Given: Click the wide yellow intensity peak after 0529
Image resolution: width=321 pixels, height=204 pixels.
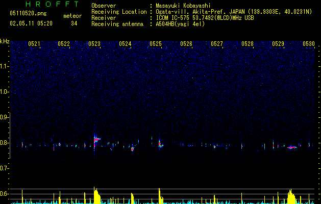Looking at the screenshot, I should 291,197.
